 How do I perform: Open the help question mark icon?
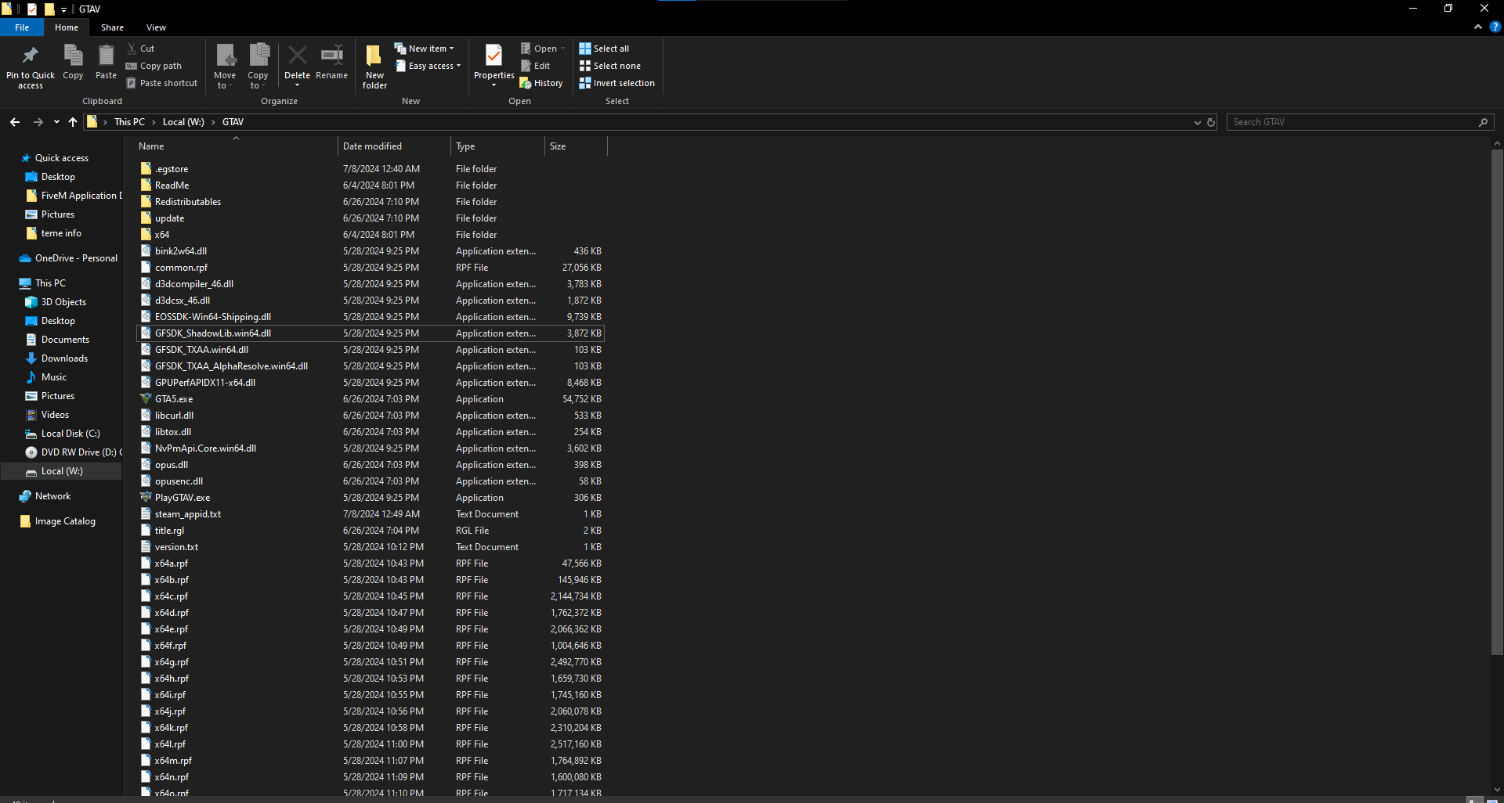click(1495, 27)
